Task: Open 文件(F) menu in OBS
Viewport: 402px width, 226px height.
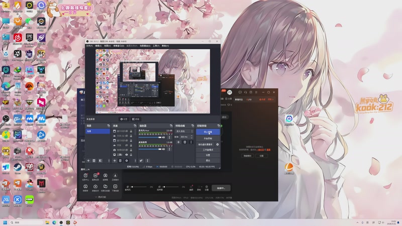Action: click(89, 46)
